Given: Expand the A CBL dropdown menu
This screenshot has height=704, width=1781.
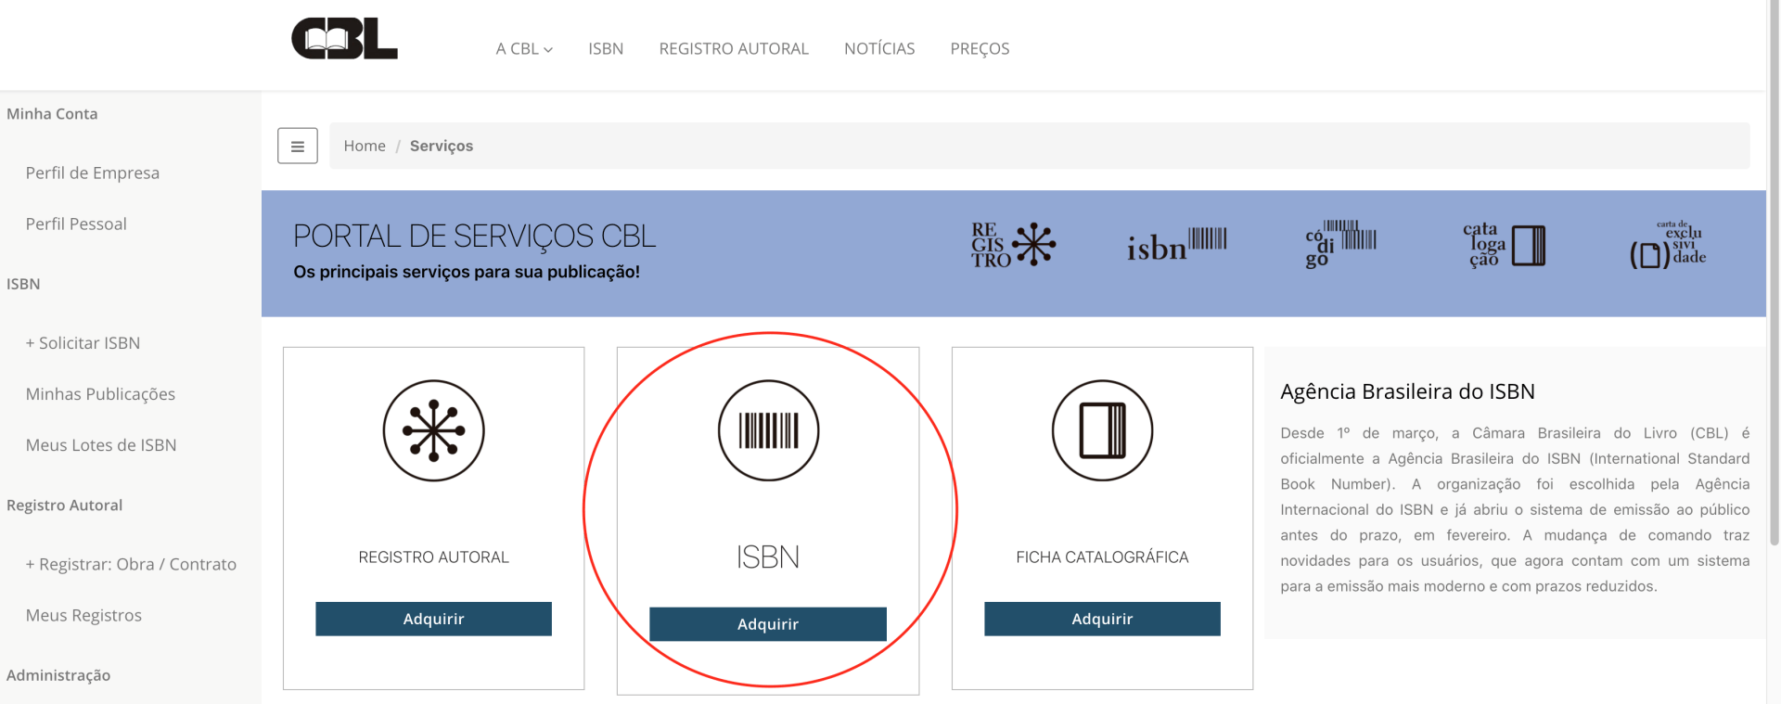Looking at the screenshot, I should coord(524,48).
